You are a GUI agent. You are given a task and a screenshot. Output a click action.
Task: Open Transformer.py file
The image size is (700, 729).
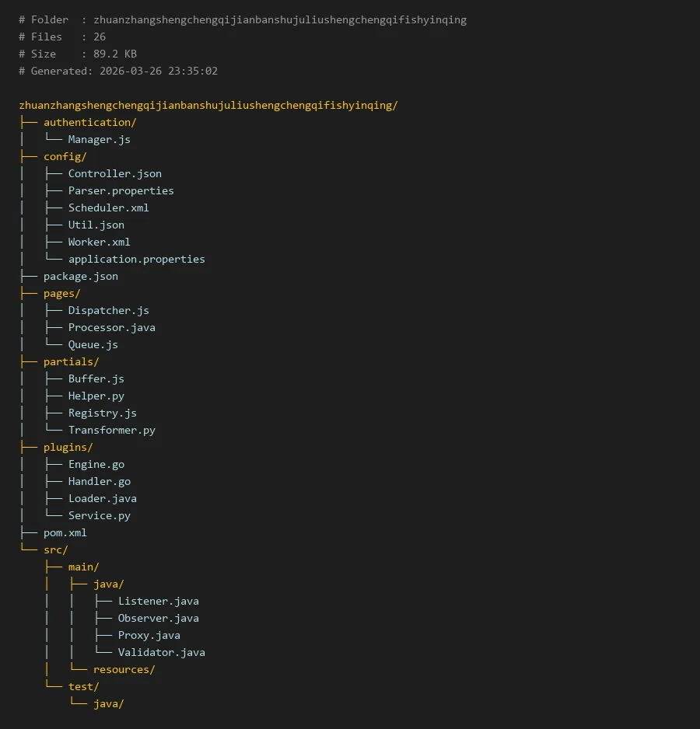click(x=111, y=430)
